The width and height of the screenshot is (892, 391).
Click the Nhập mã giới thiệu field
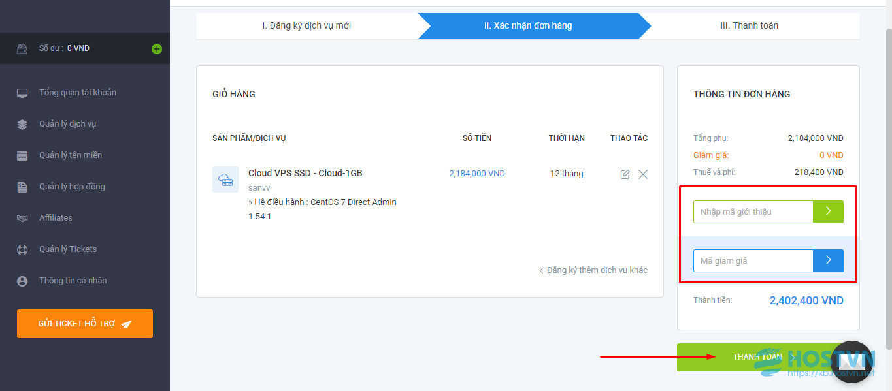[753, 211]
